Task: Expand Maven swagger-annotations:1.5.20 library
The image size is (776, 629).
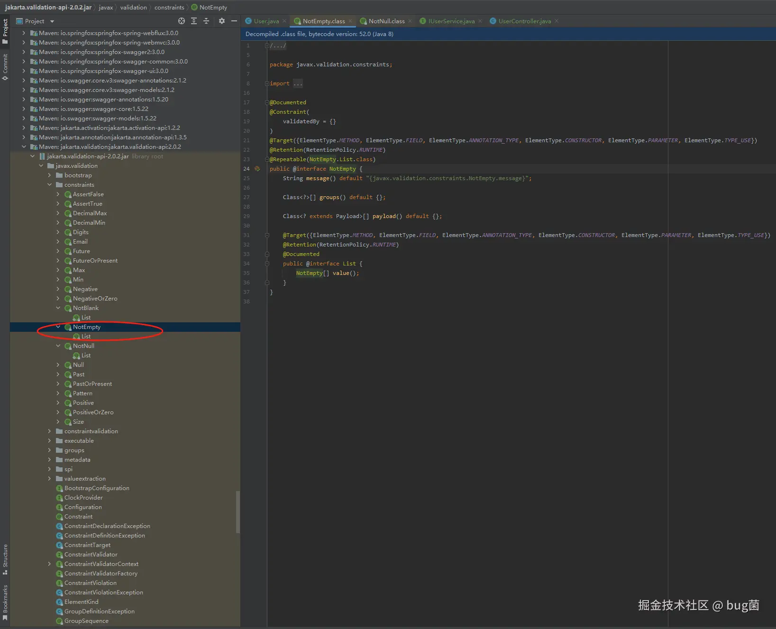Action: click(x=24, y=100)
